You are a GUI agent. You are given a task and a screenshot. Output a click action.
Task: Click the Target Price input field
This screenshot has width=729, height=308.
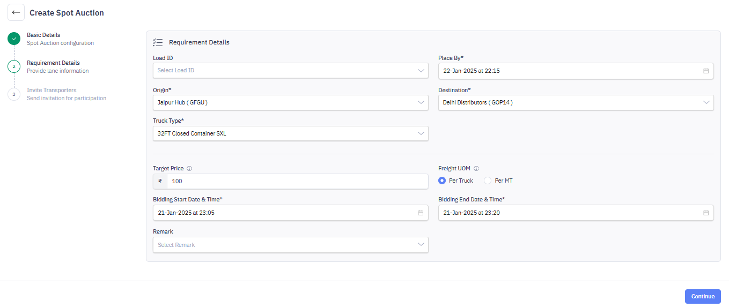tap(298, 182)
